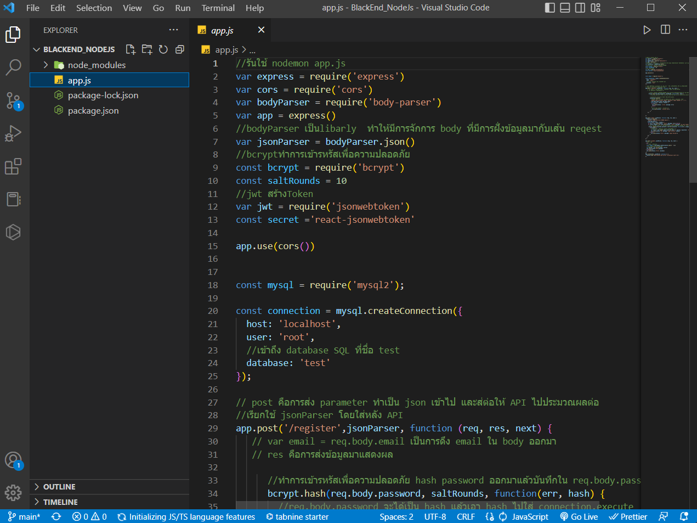Click the EXPLORER panel title
The height and width of the screenshot is (523, 697).
pos(60,30)
